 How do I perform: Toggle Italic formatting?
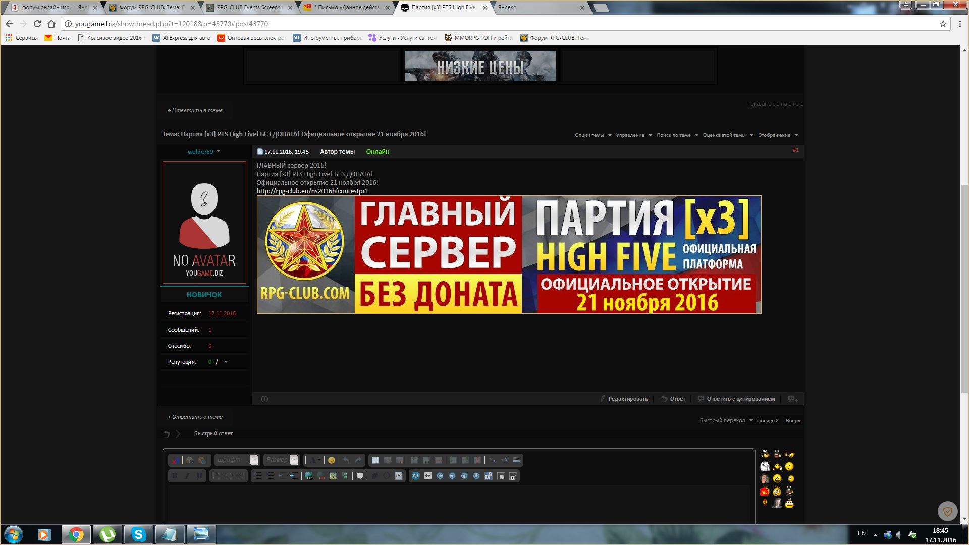[187, 476]
